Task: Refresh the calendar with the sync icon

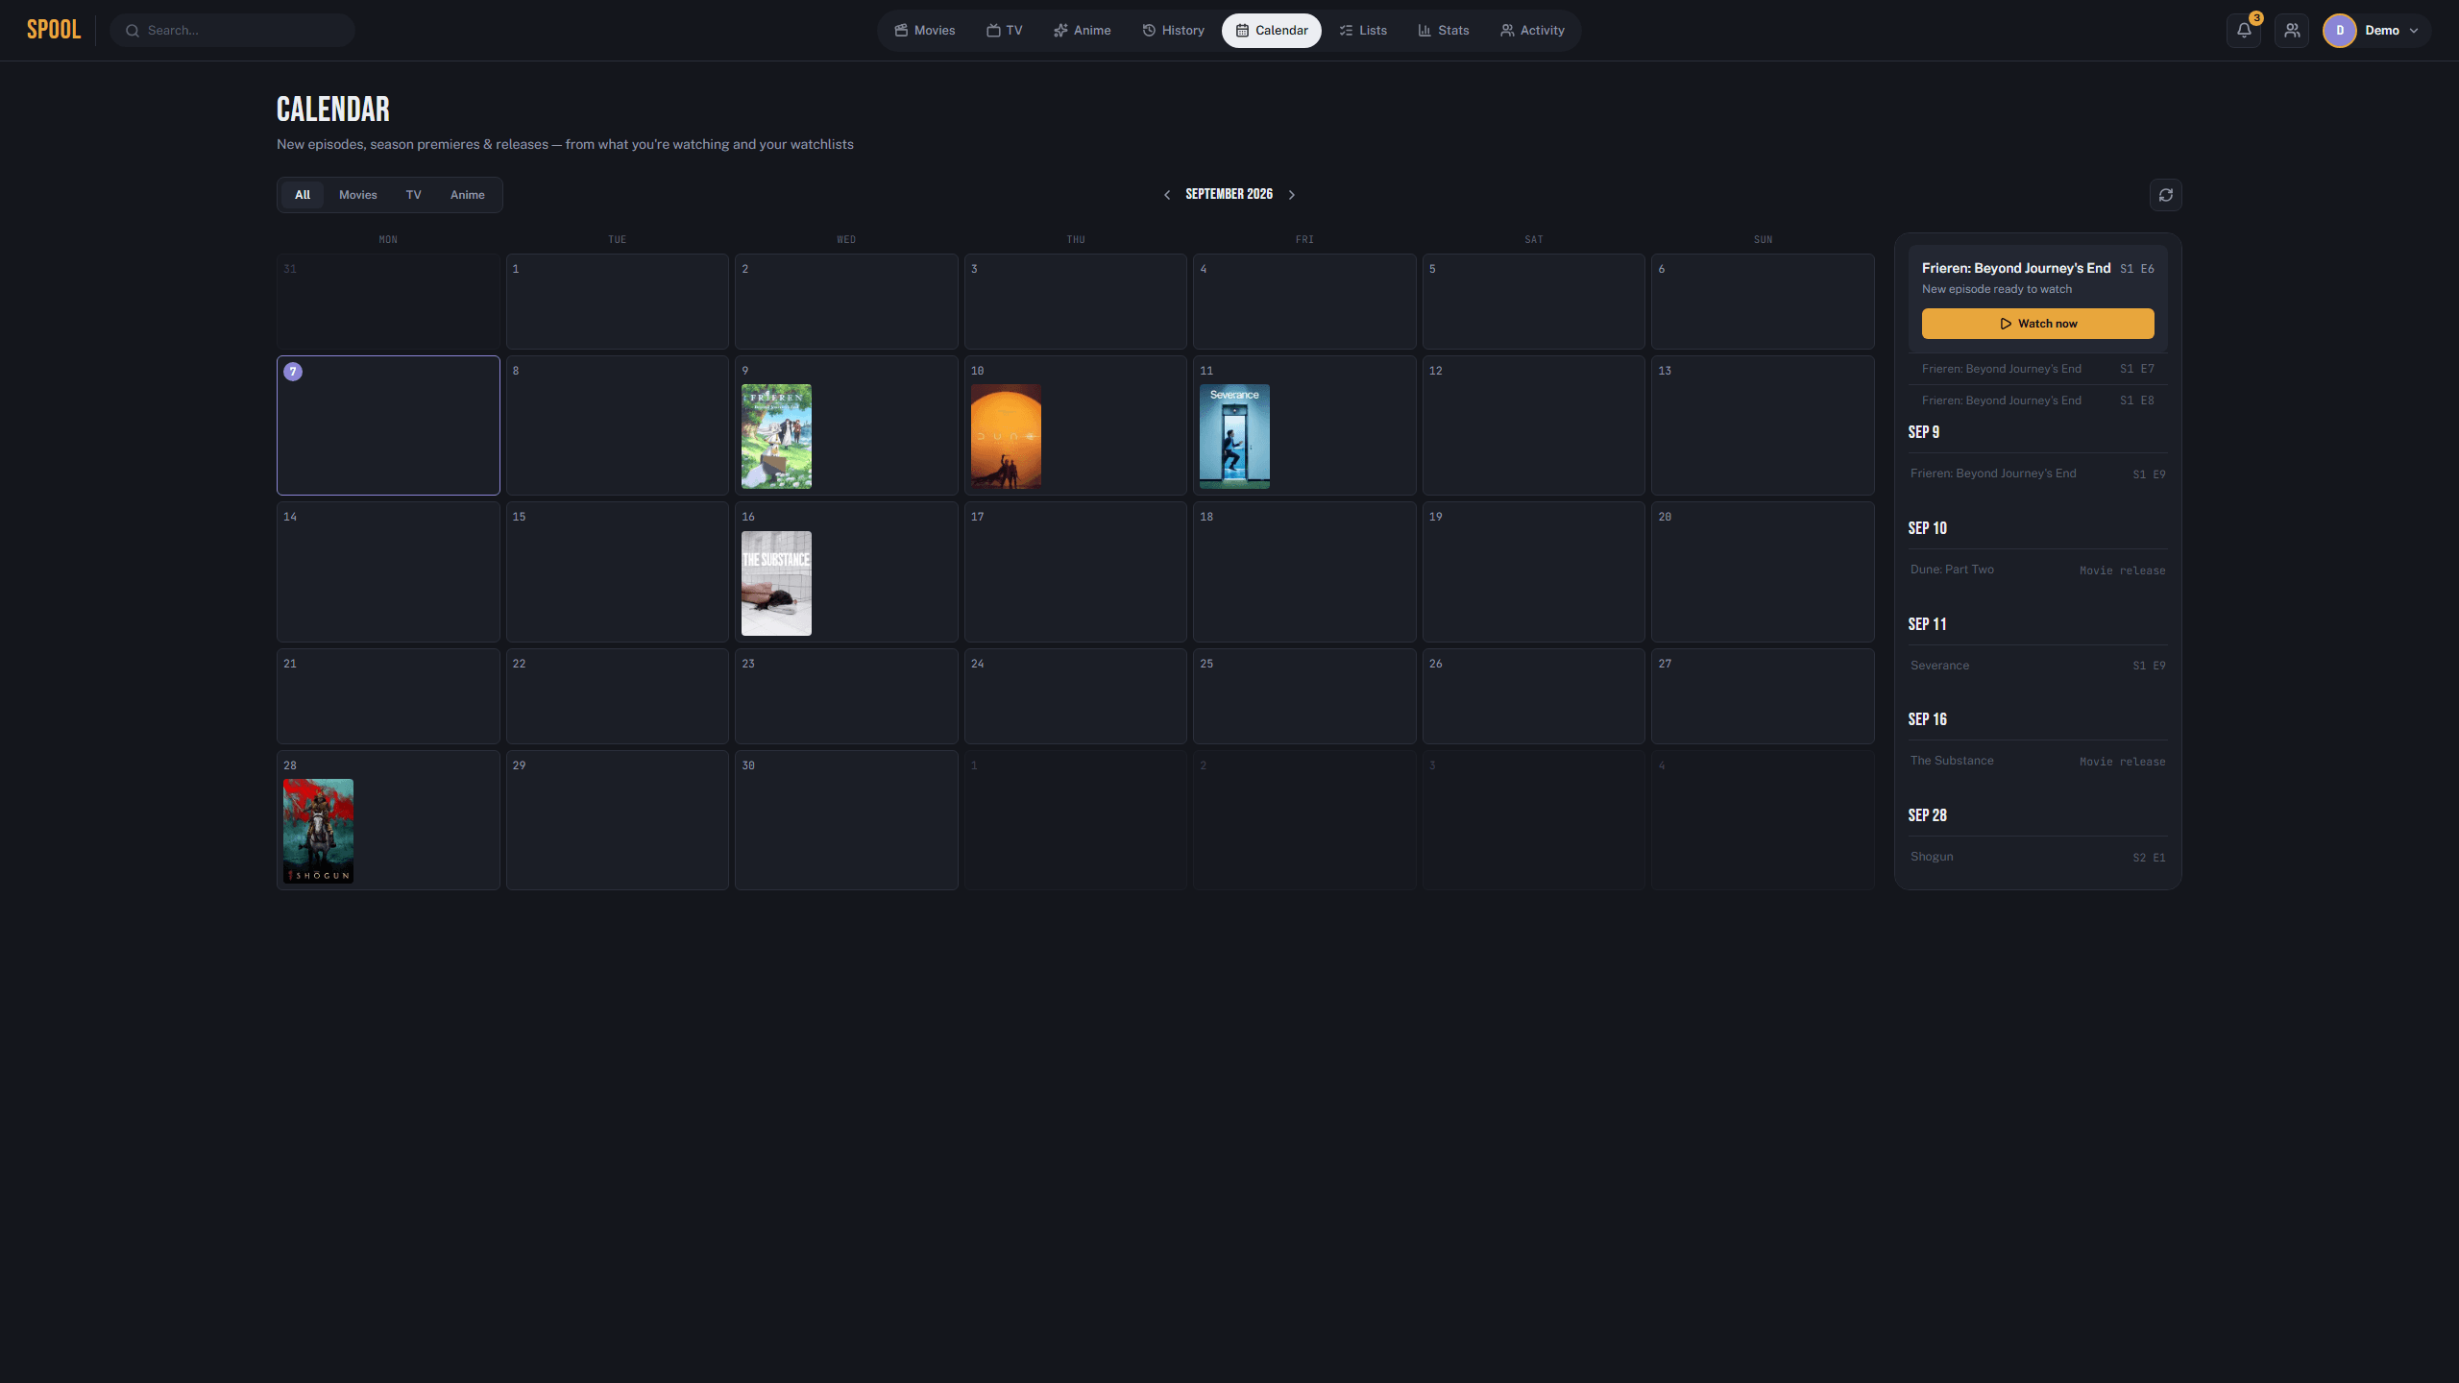Action: (2165, 195)
